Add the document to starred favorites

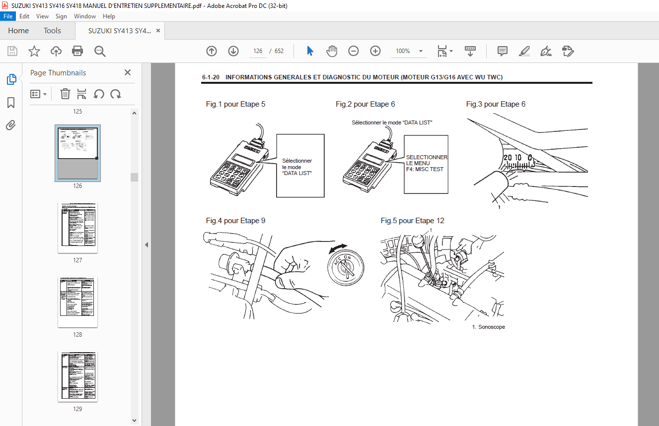(x=34, y=51)
